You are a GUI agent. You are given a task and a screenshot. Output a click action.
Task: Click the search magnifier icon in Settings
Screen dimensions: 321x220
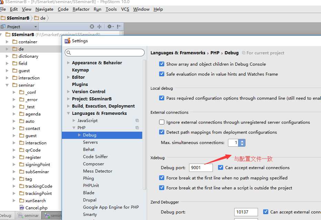(69, 53)
